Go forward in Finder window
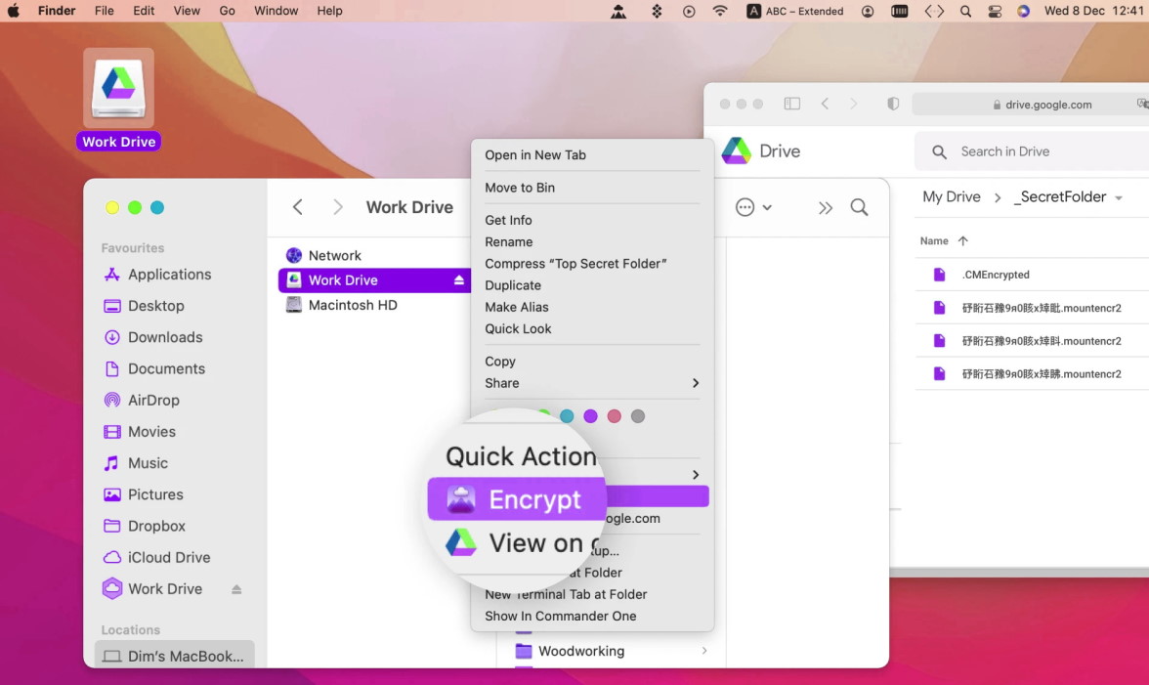The image size is (1149, 685). [337, 207]
